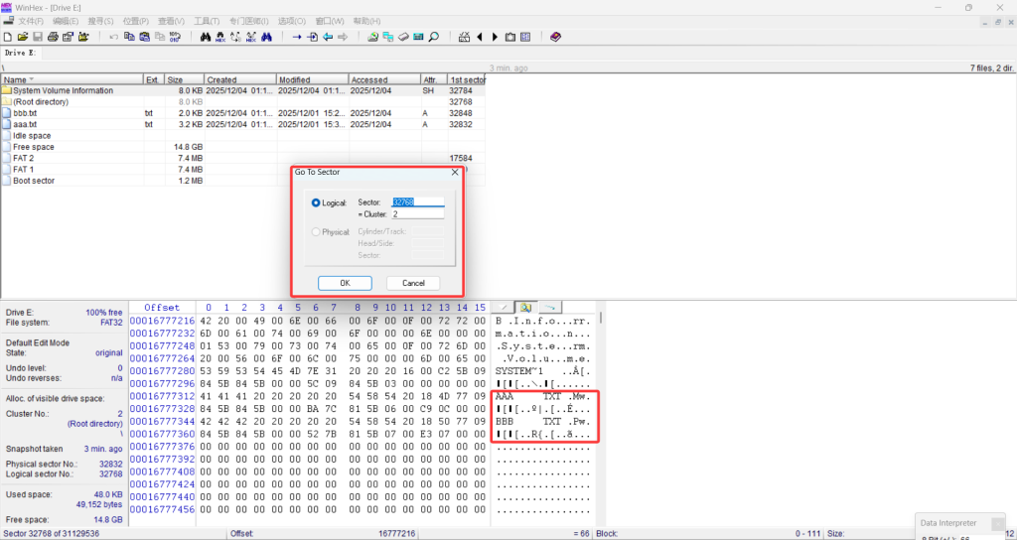Viewport: 1017px width, 540px height.
Task: Click the Back navigation arrow icon
Action: tap(328, 37)
